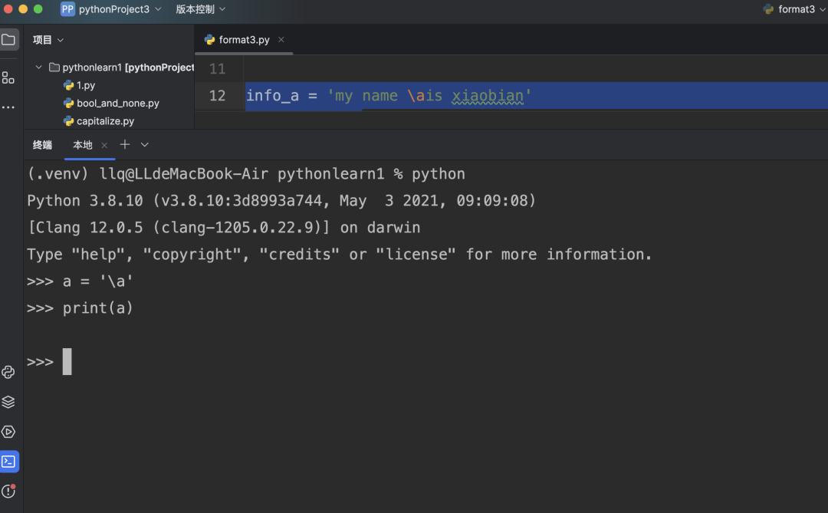Screen dimensions: 828x513
Task: Add a new terminal session with plus
Action: (125, 144)
